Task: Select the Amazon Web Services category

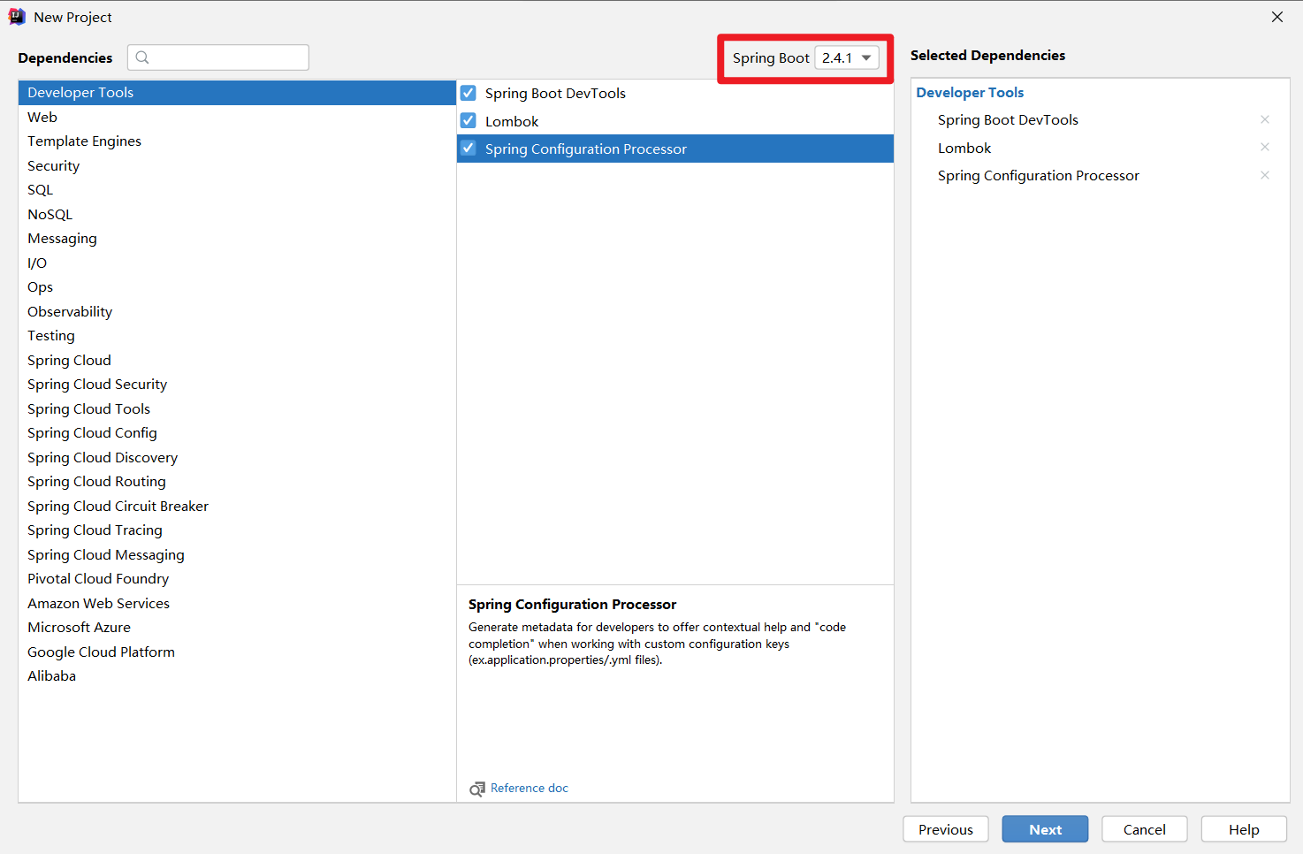Action: [237, 603]
